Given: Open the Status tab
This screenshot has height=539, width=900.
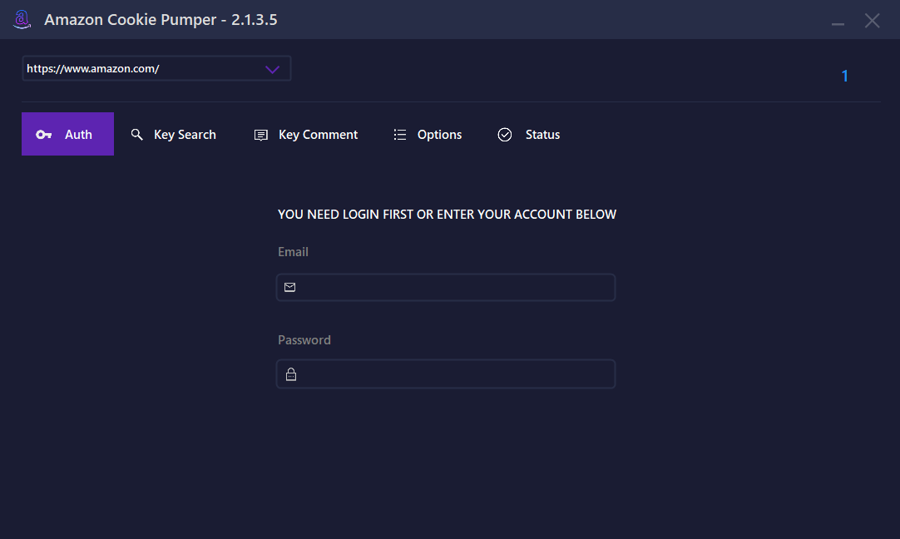Looking at the screenshot, I should coord(529,134).
